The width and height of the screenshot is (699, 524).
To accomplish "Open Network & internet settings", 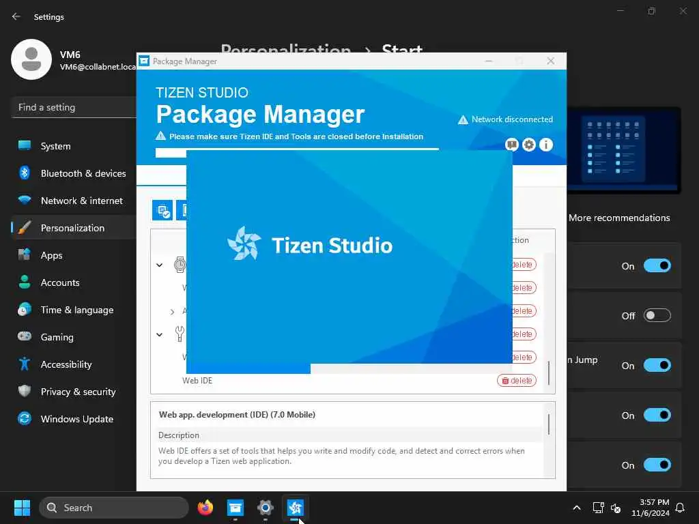I will coord(74,201).
